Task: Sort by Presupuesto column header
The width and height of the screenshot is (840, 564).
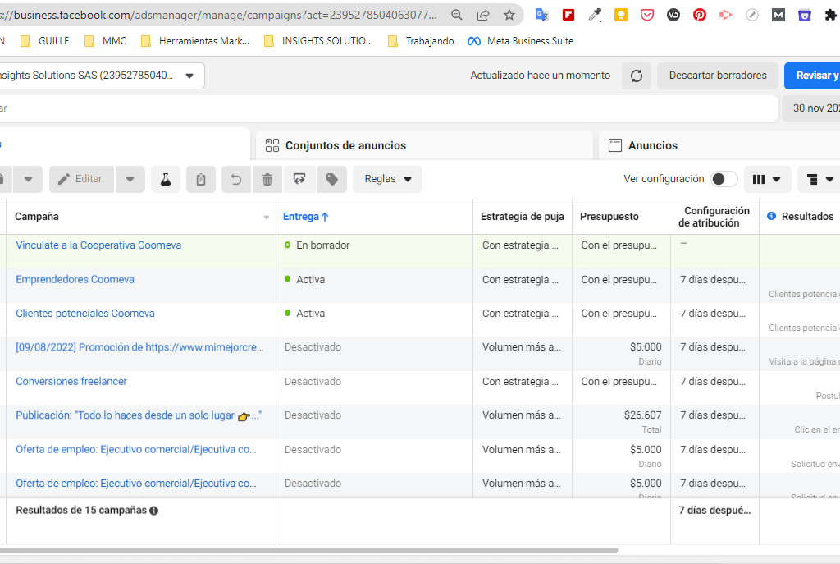Action: point(609,217)
